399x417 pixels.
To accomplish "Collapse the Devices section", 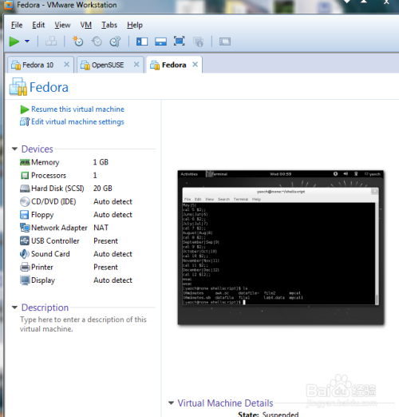I will (x=14, y=149).
